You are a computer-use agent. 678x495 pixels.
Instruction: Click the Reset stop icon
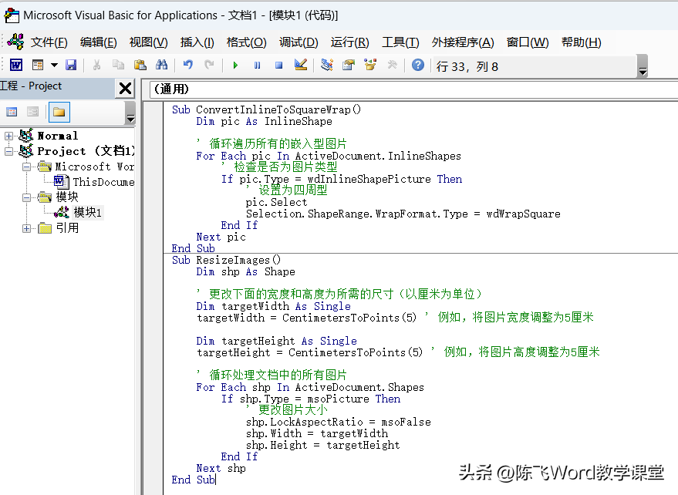[x=278, y=66]
